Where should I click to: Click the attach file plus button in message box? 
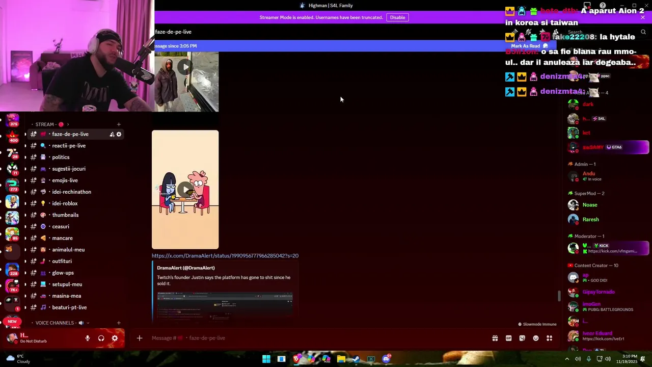tap(139, 338)
